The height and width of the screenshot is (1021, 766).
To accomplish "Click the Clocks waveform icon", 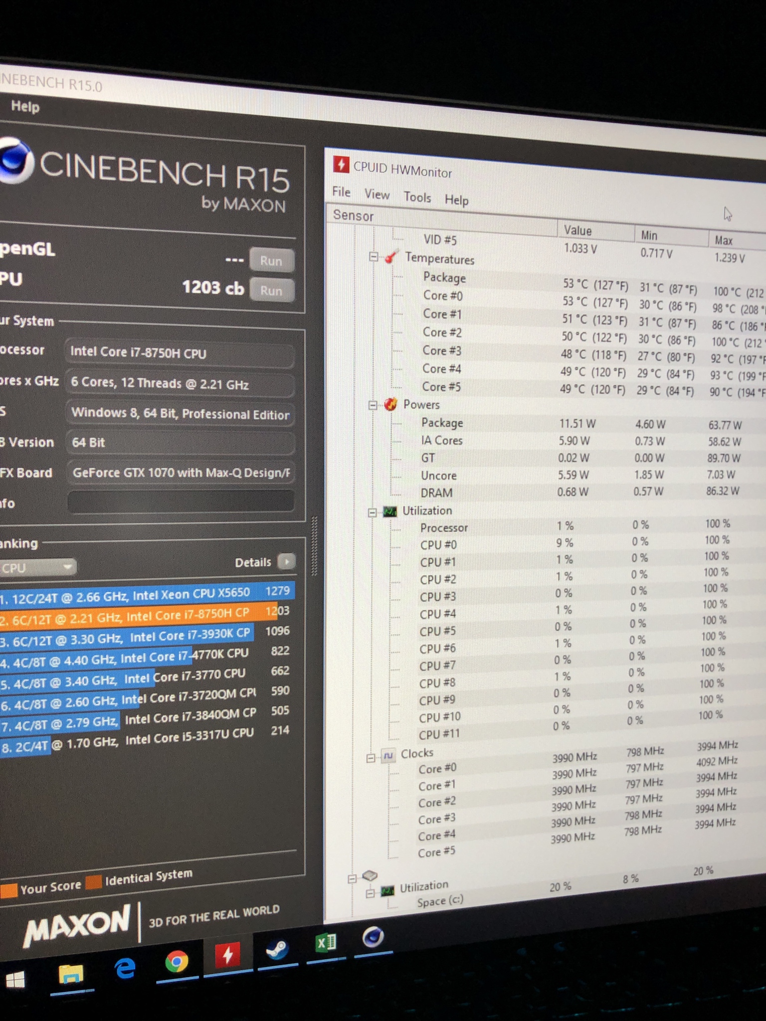I will click(x=387, y=755).
